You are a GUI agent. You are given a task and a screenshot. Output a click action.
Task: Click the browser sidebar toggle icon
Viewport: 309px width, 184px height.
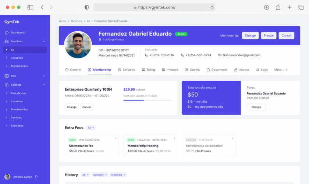click(30, 7)
